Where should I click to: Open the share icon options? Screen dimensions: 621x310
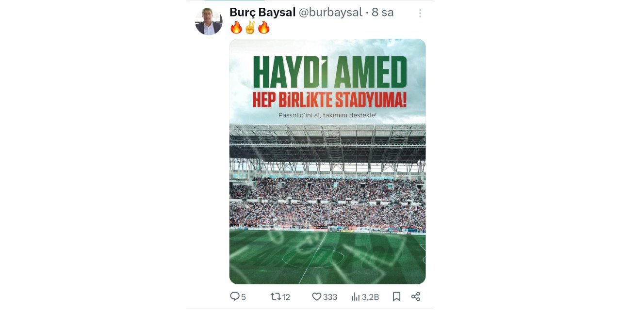pyautogui.click(x=416, y=296)
